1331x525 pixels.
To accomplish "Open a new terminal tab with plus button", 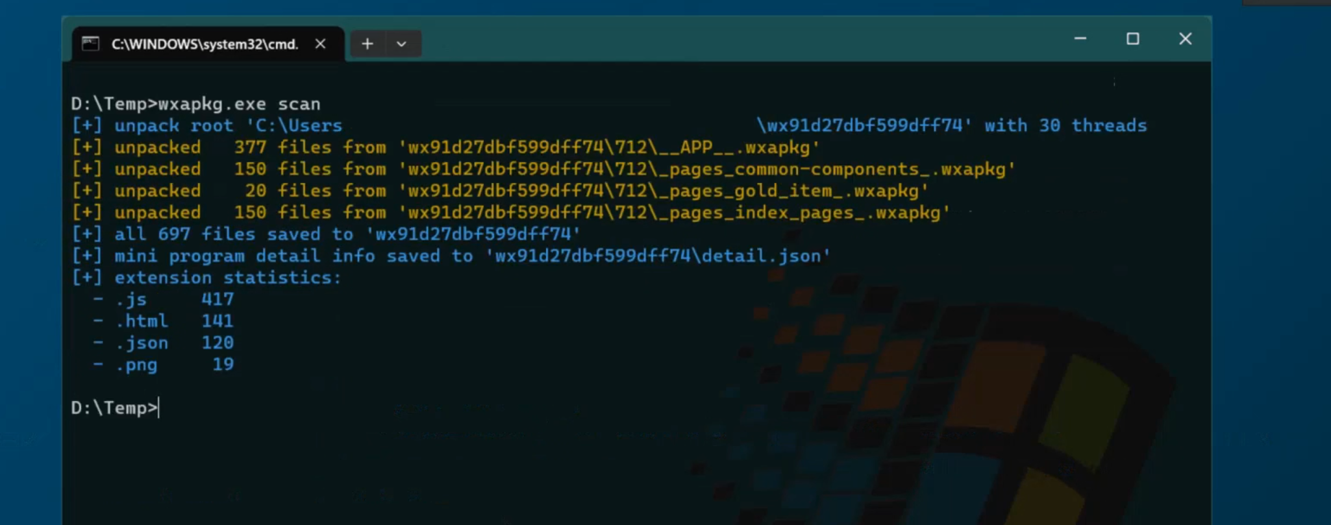I will tap(367, 43).
